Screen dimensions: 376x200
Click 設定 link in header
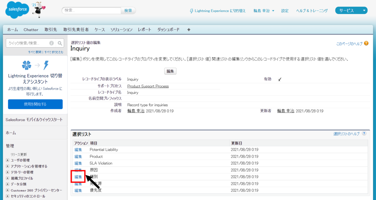point(285,11)
